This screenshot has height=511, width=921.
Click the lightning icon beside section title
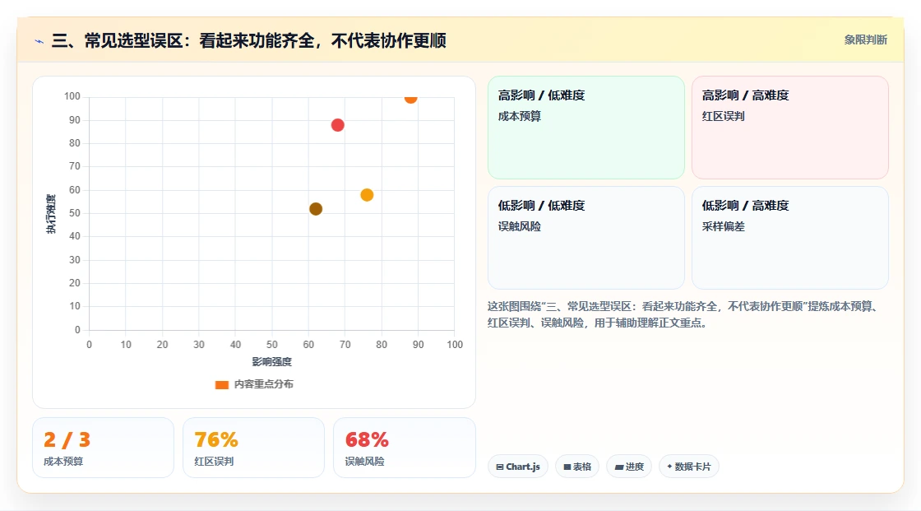tap(39, 41)
